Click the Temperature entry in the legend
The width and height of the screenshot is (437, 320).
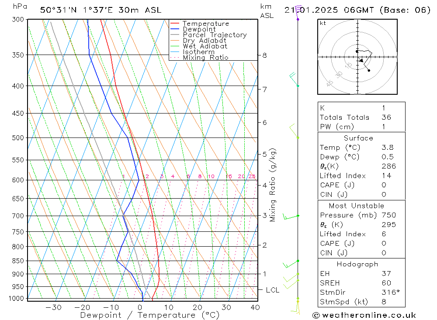click(206, 24)
